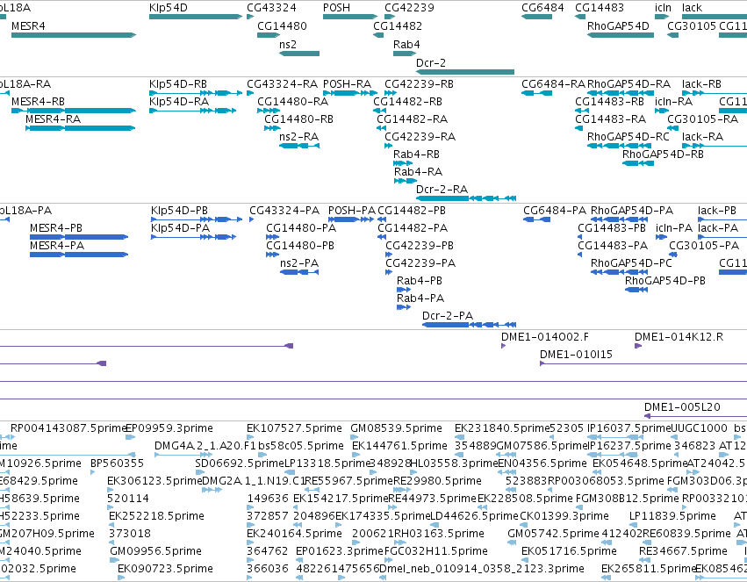The height and width of the screenshot is (582, 747).
Task: Select the CK01399.3prime EST label
Action: coord(564,516)
